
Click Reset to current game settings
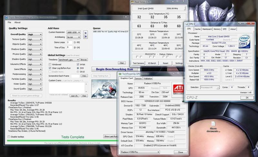point(26,95)
